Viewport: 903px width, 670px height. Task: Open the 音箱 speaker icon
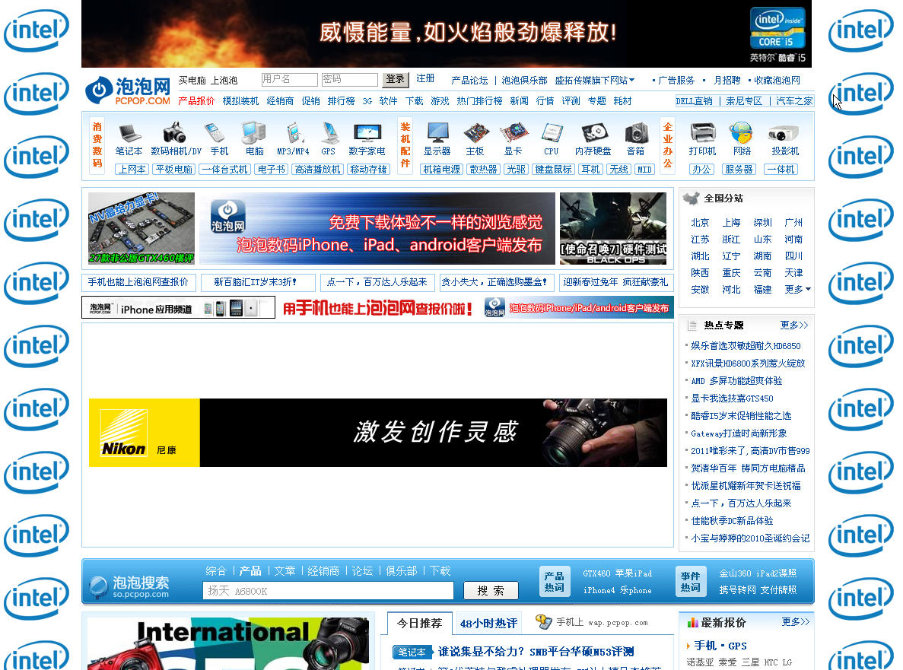click(x=637, y=133)
